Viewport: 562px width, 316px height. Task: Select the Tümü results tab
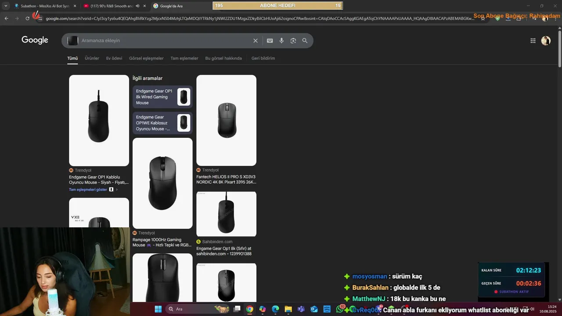coord(72,58)
